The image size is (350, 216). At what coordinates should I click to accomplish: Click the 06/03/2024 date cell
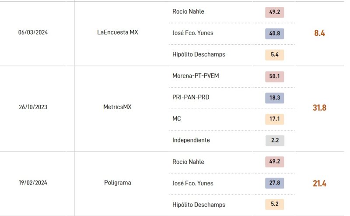(33, 32)
